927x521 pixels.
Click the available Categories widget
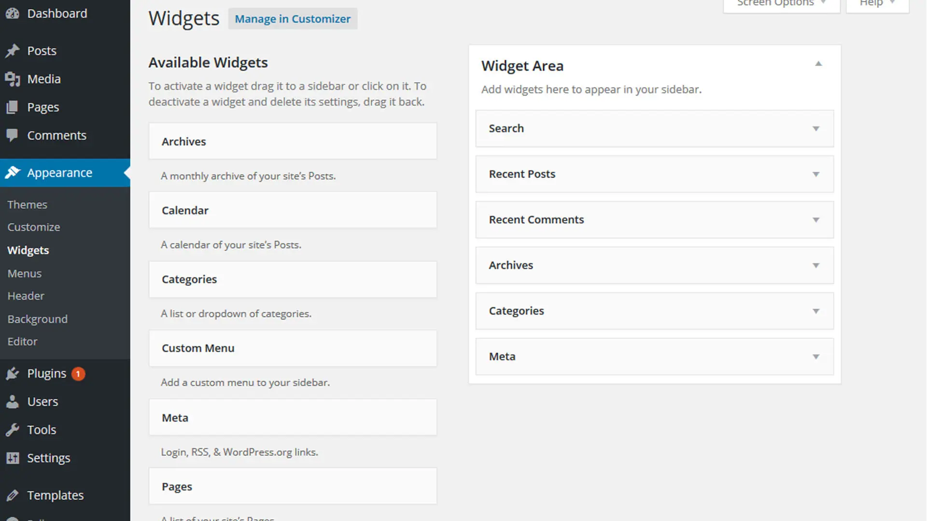coord(293,279)
